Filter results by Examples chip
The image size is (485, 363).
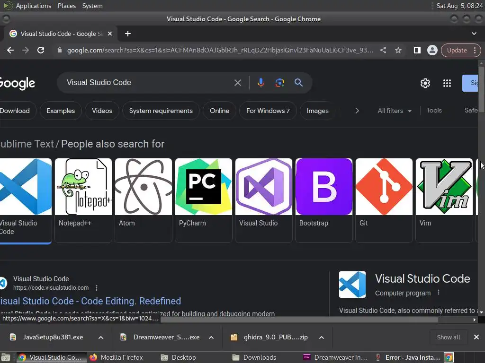click(61, 111)
